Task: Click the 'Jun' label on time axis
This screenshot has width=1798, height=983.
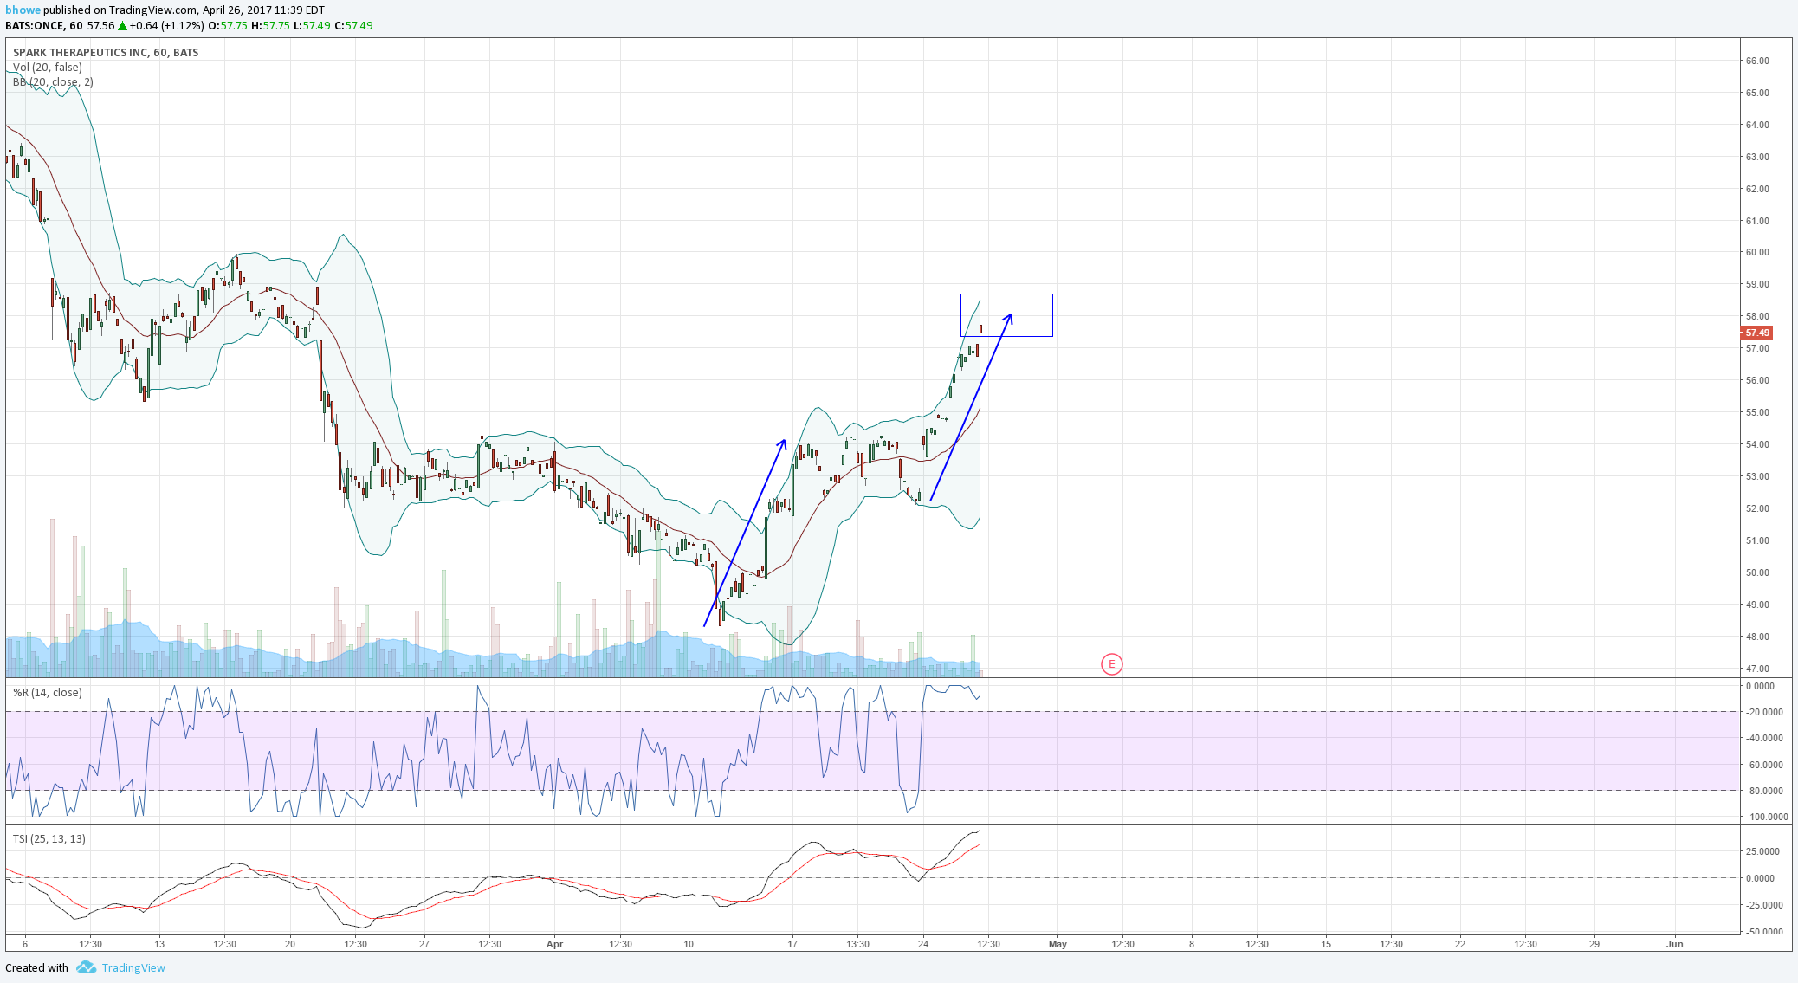Action: coord(1675,944)
